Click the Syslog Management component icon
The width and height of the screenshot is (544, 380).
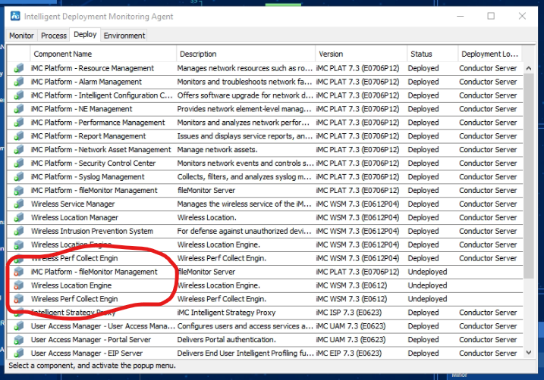(19, 177)
